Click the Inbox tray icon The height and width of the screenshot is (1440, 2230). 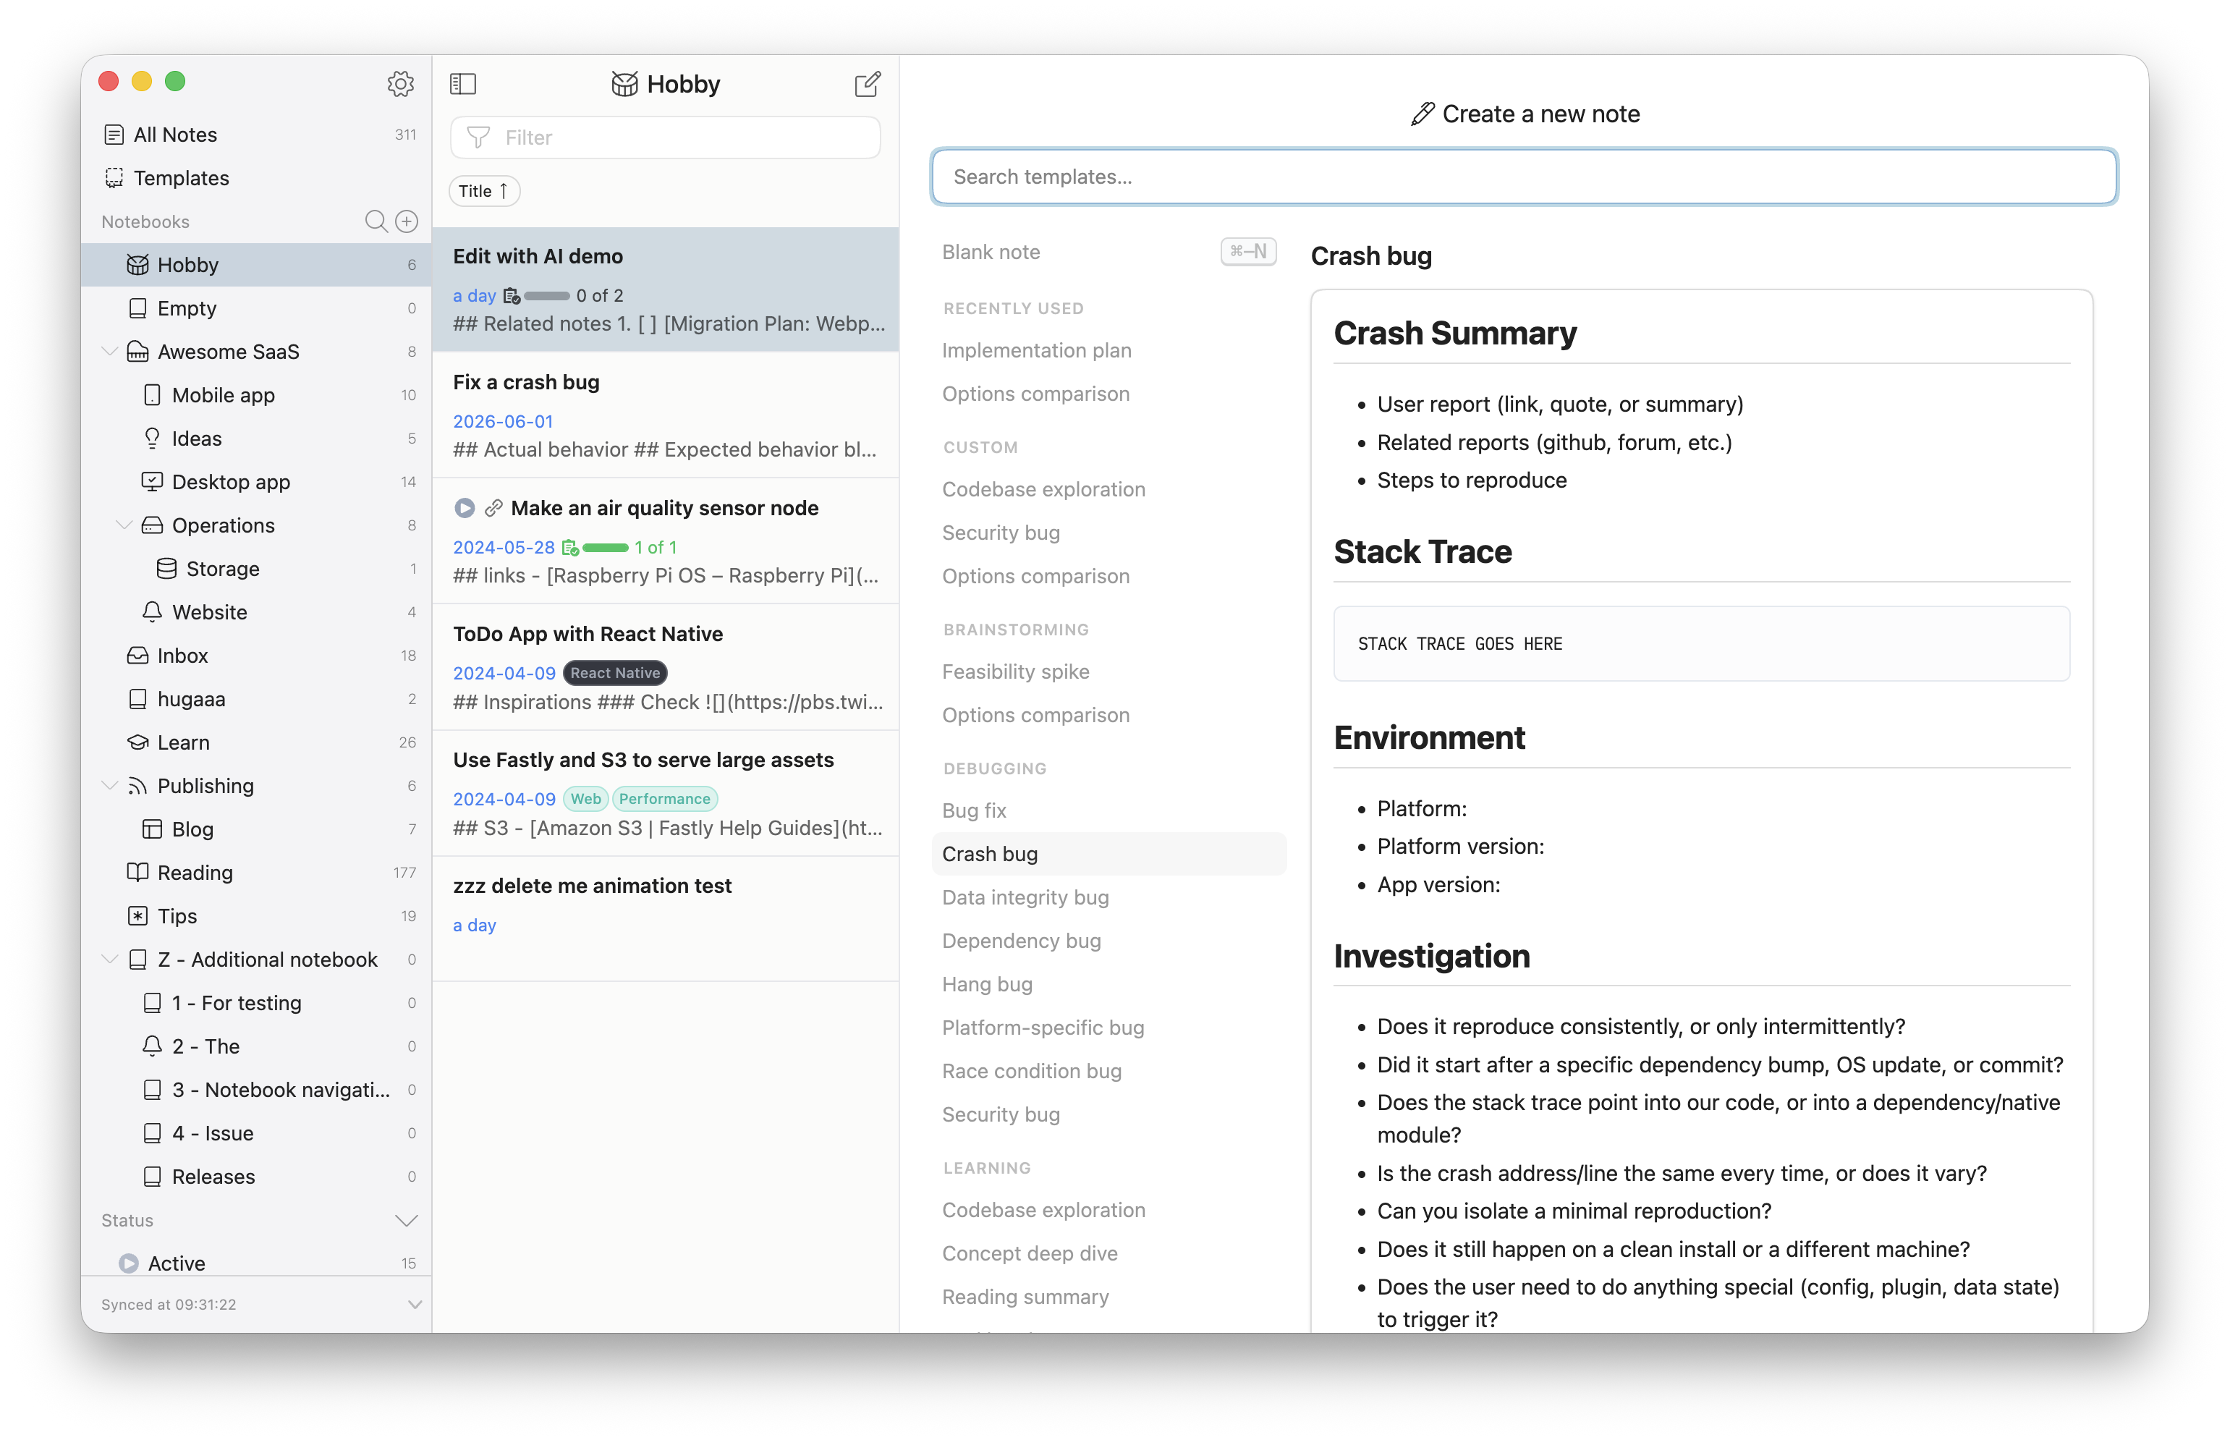(x=137, y=656)
